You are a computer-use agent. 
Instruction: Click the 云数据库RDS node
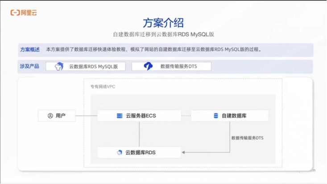pos(139,152)
